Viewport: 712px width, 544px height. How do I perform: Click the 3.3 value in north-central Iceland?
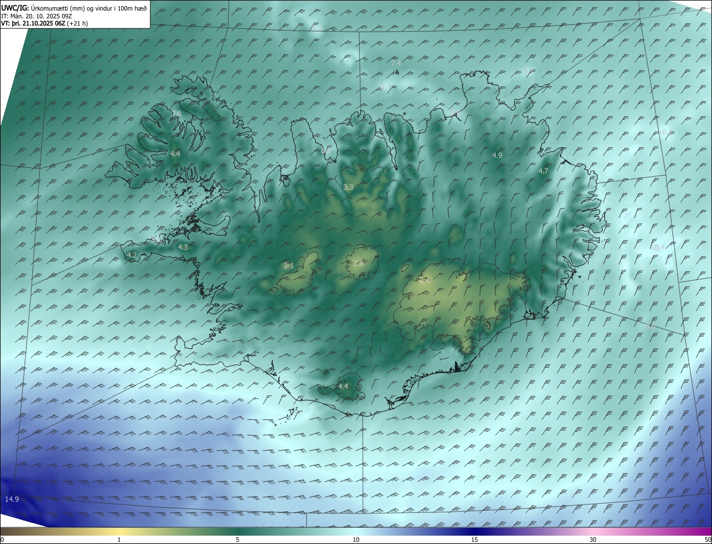(x=348, y=187)
